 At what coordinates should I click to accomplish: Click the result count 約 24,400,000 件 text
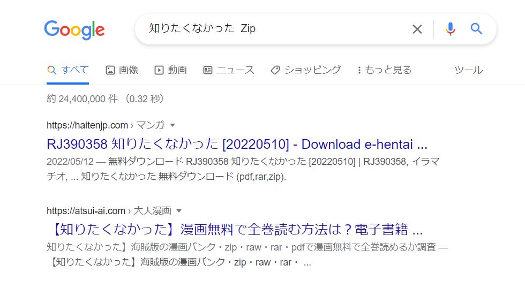(82, 99)
